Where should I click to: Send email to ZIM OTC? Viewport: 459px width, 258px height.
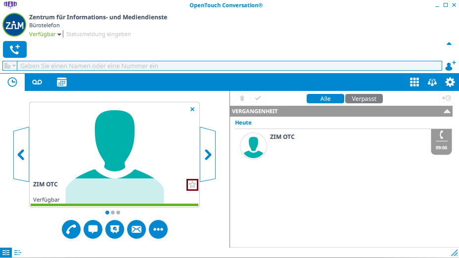(137, 229)
